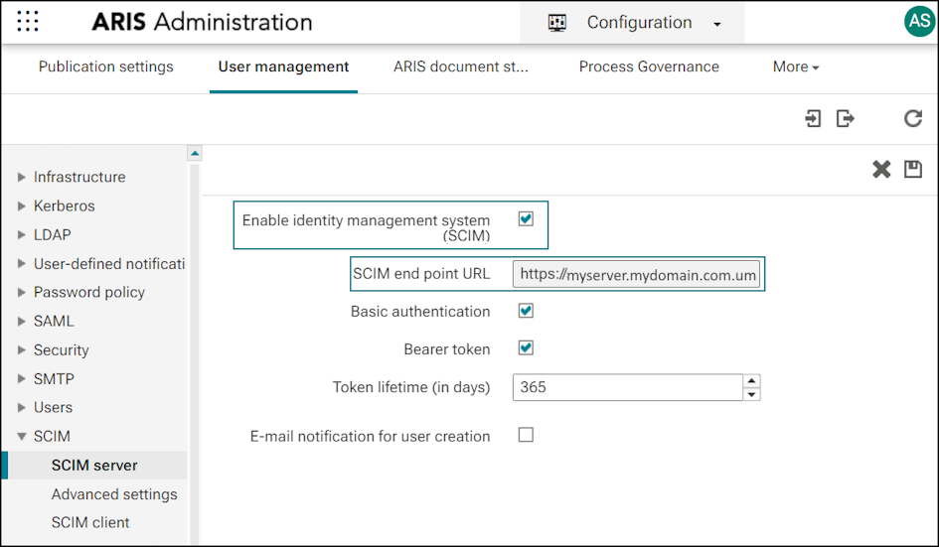
Task: Select SCIM server in the tree
Action: click(x=94, y=465)
